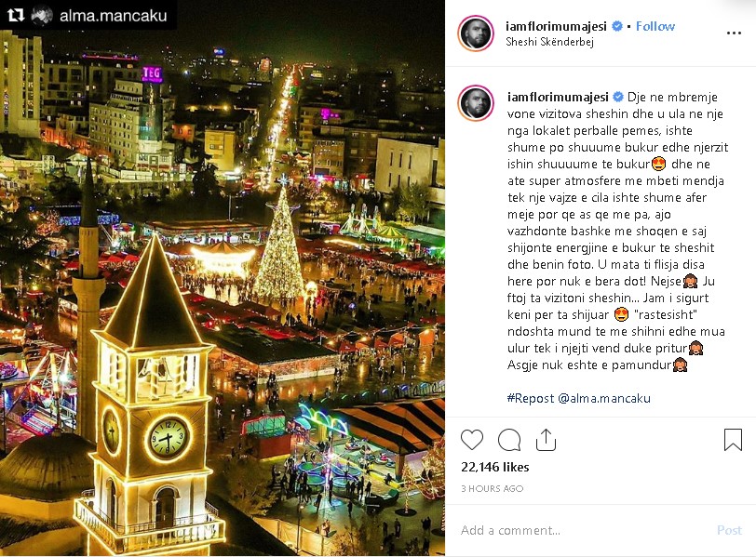
Task: Submit comment with the Post button
Action: [x=729, y=530]
